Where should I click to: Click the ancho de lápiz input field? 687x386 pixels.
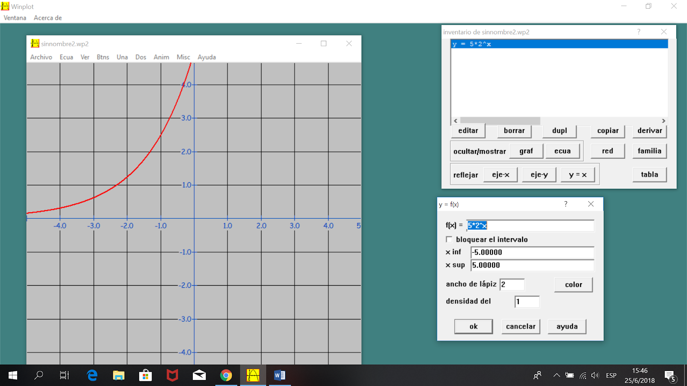[512, 284]
